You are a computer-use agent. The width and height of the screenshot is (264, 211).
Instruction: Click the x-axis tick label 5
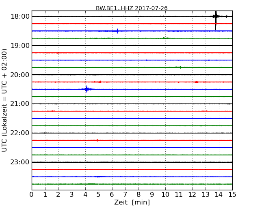pos(98,194)
